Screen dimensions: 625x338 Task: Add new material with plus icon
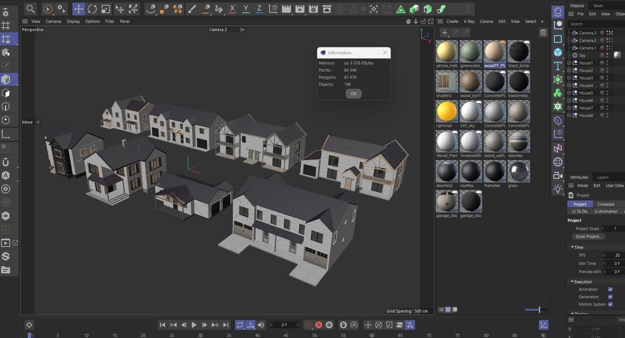pyautogui.click(x=444, y=33)
